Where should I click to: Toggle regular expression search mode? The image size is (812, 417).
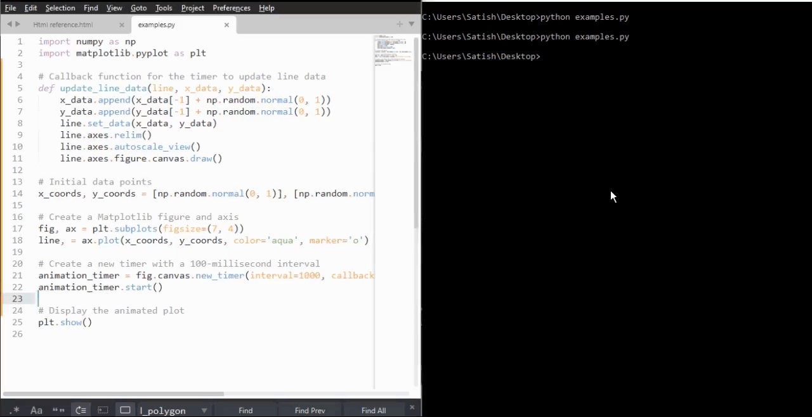click(x=15, y=410)
